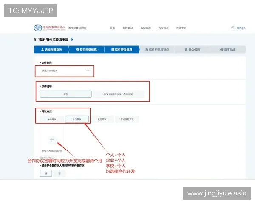Select 单独开发 as 开发方式

click(x=52, y=119)
